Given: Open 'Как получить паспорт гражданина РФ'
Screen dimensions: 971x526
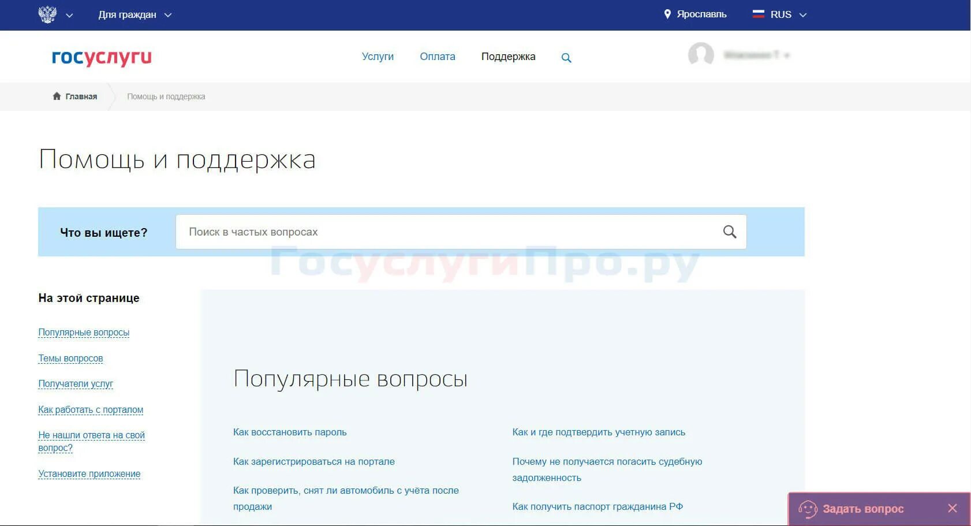Looking at the screenshot, I should click(597, 507).
